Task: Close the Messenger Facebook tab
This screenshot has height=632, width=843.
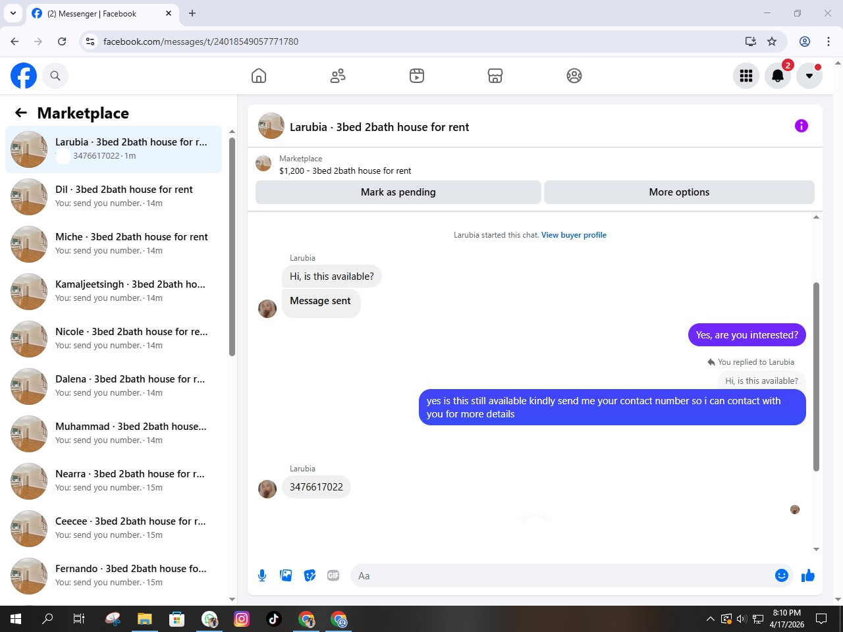Action: click(169, 13)
